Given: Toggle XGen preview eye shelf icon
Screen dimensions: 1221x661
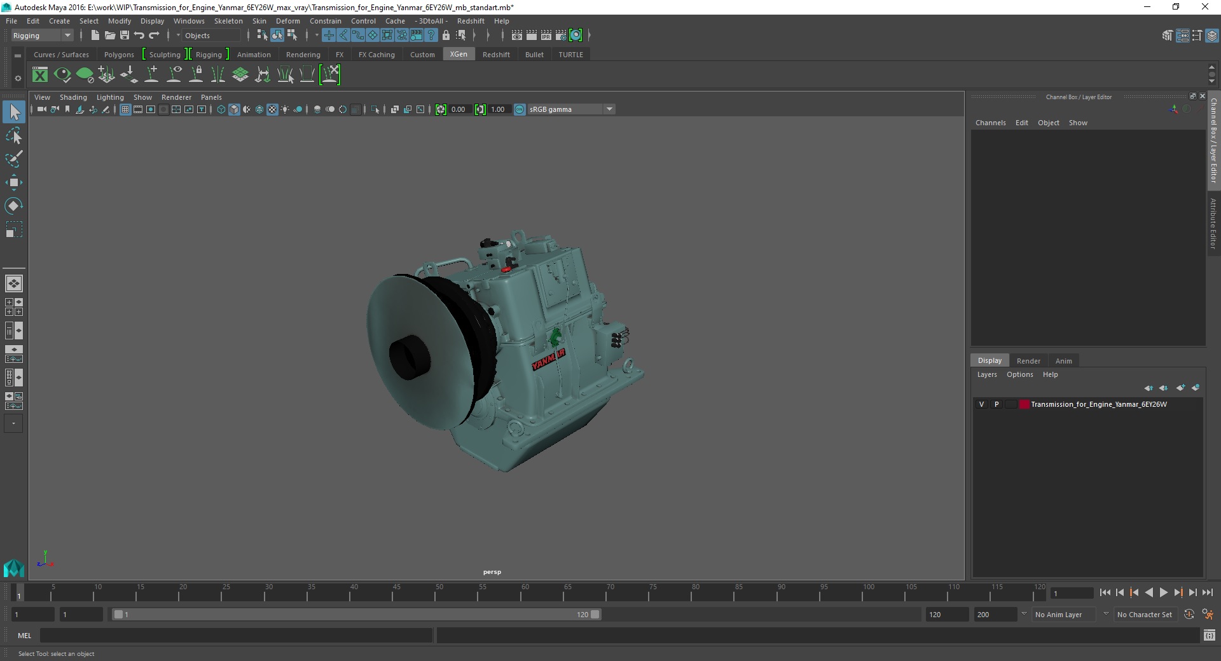Looking at the screenshot, I should 62,75.
